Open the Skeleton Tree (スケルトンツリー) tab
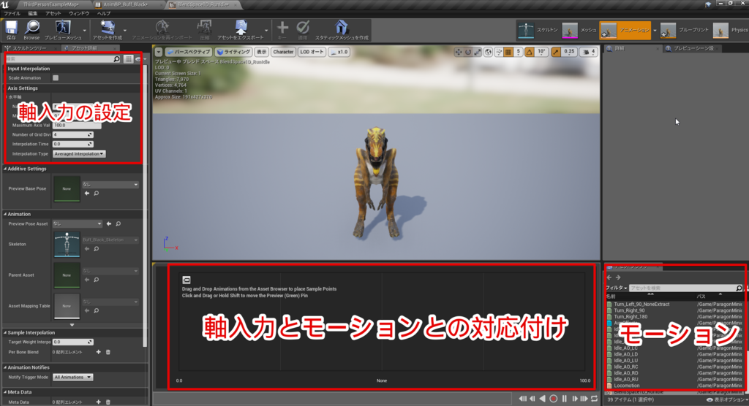The image size is (749, 406). (x=29, y=48)
